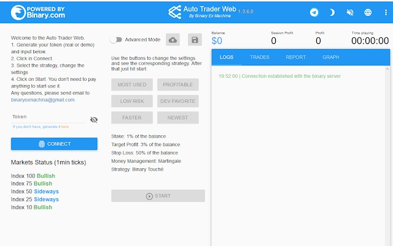The height and width of the screenshot is (246, 393).
Task: Click the Index 10 Bullish status
Action: [x=31, y=207]
